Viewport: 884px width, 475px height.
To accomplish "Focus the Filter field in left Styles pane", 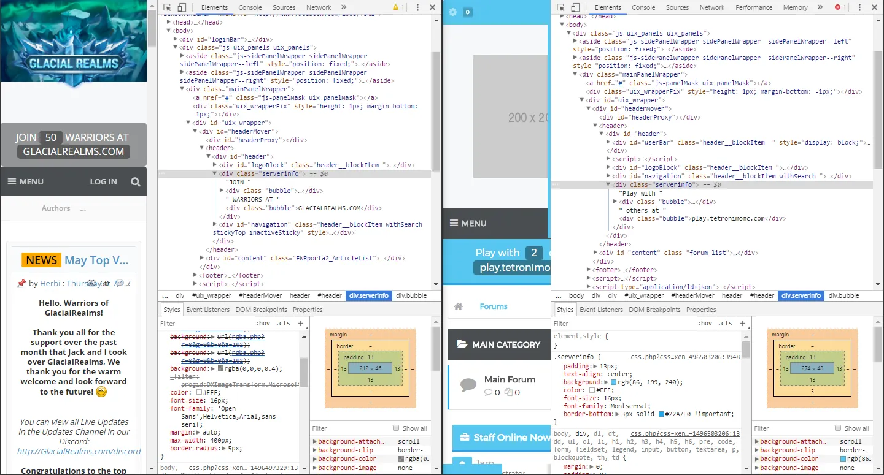I will point(206,323).
